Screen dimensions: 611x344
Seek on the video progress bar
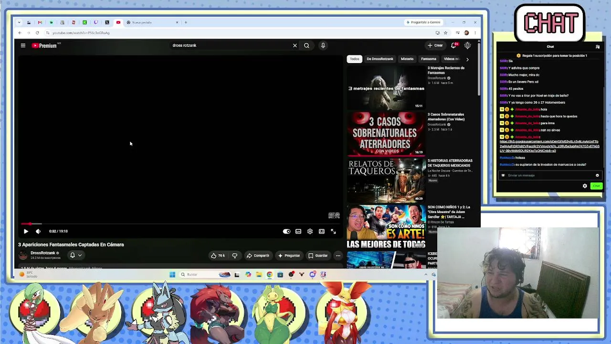179,224
